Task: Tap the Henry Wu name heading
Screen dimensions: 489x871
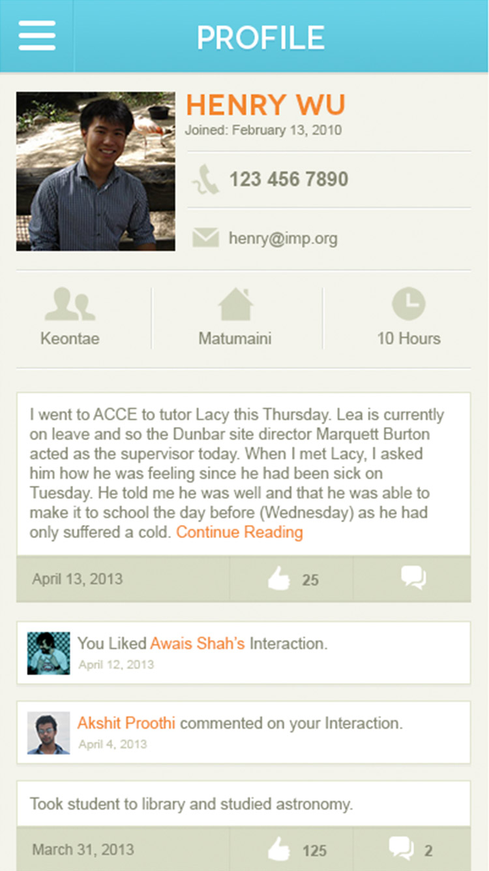Action: point(265,106)
